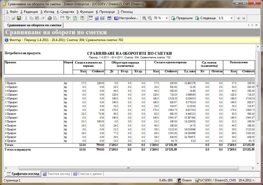Zoom out with the magnifier minus icon

coord(150,18)
